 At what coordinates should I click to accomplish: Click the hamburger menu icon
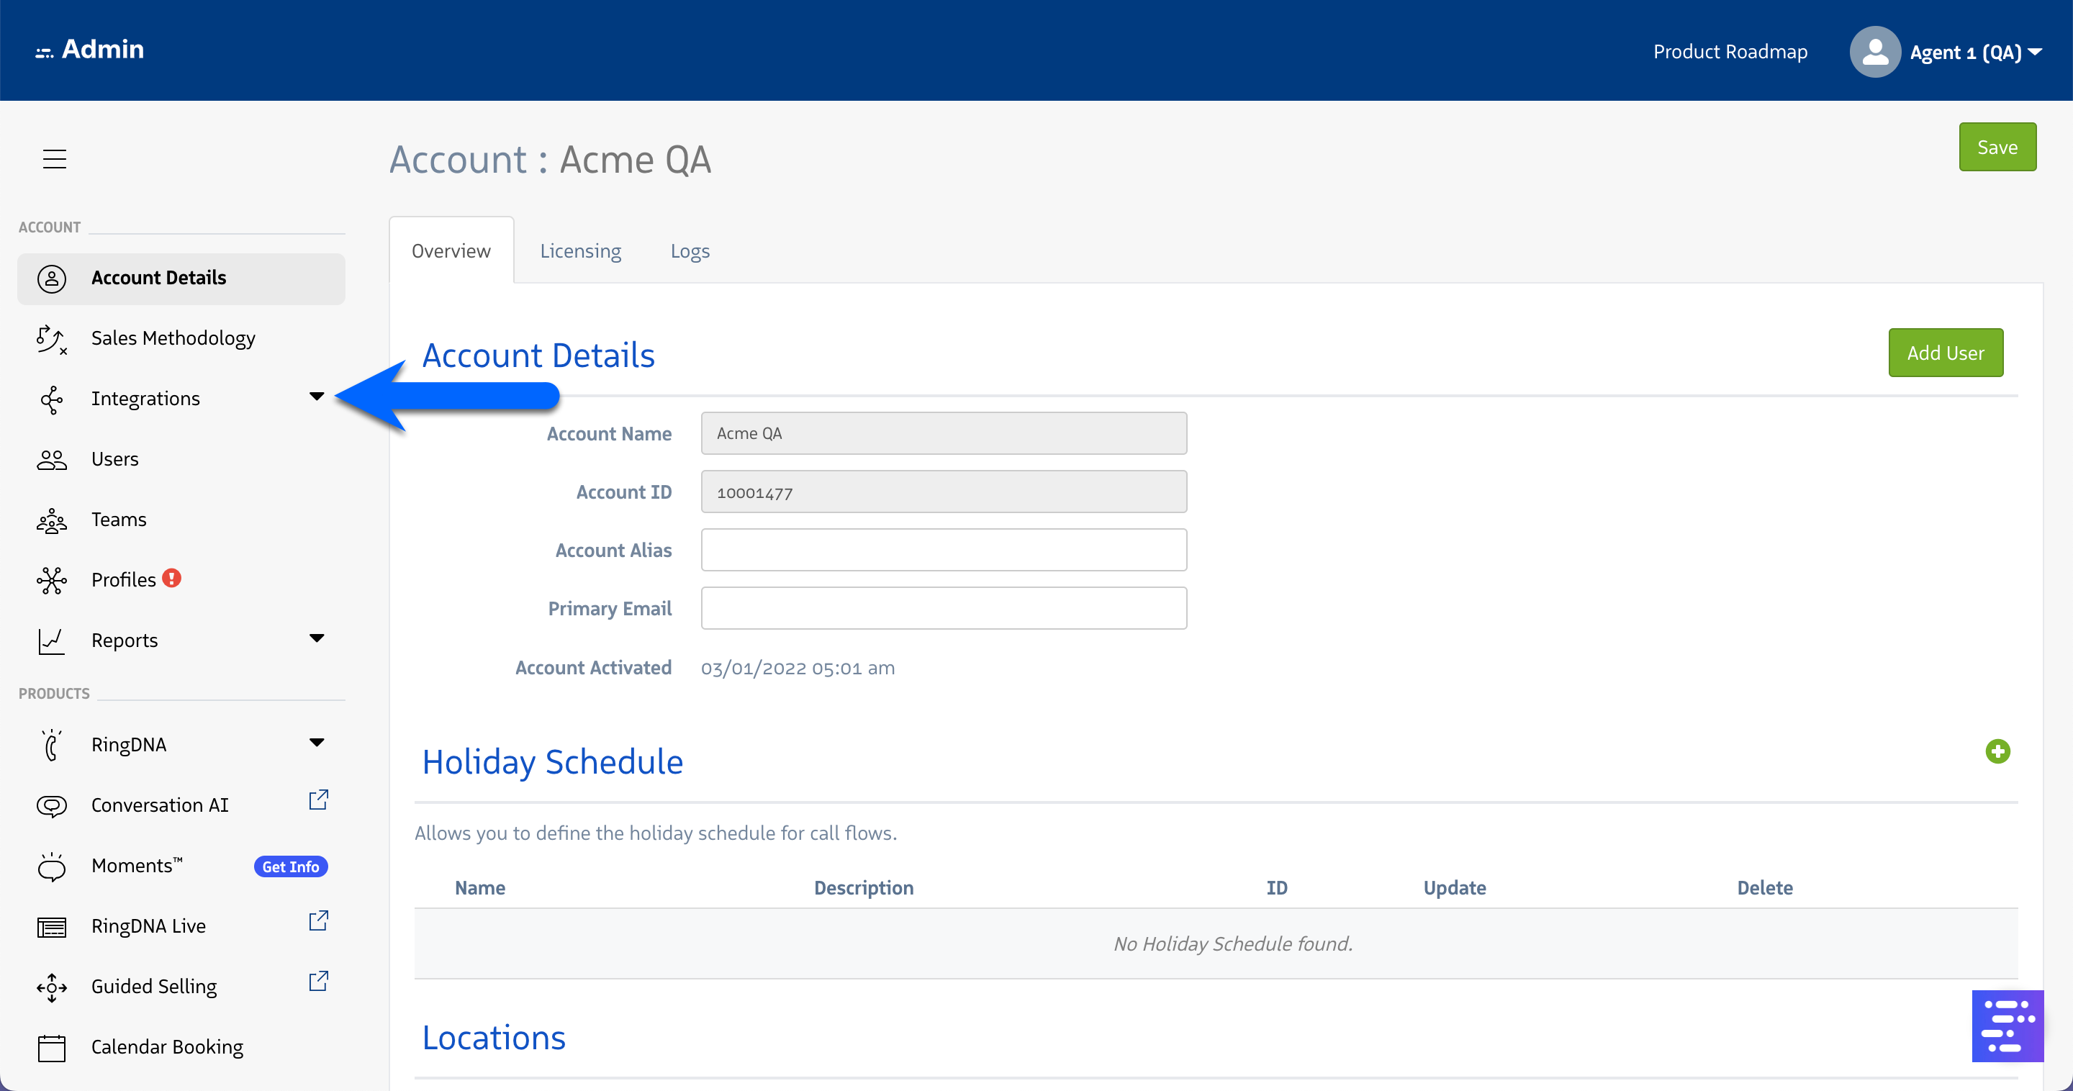tap(54, 158)
